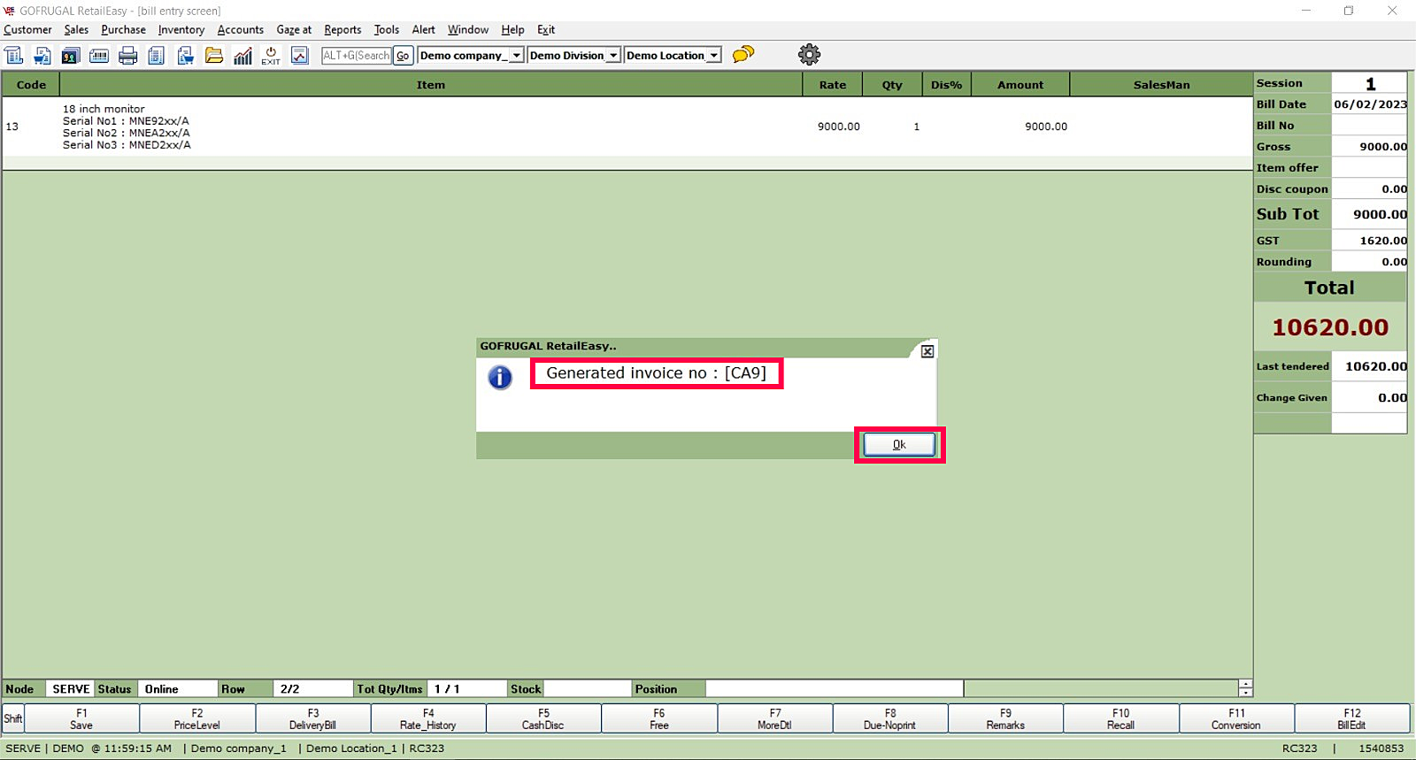Click the Bill Date value 06/02/2023

click(x=1370, y=104)
